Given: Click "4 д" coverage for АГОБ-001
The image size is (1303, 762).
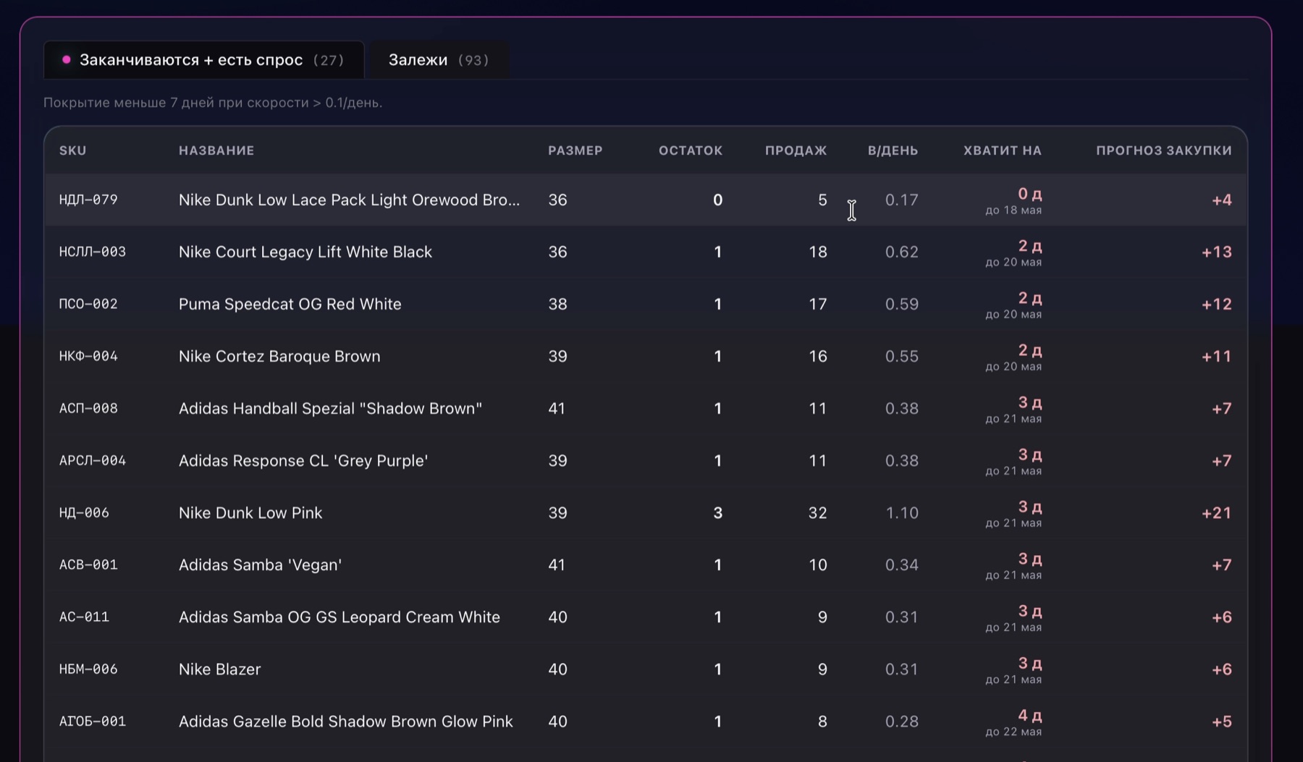Looking at the screenshot, I should point(1030,716).
